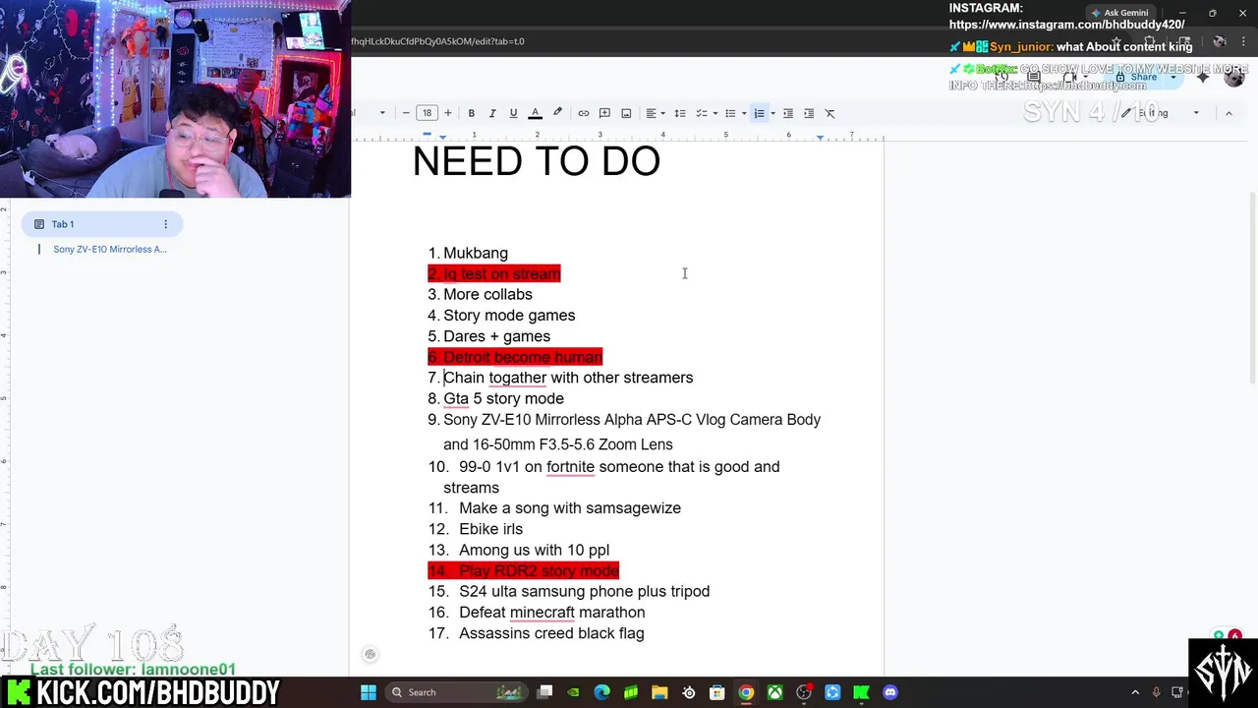Open the Chrome three-dot menu
The height and width of the screenshot is (708, 1258).
(x=1241, y=41)
